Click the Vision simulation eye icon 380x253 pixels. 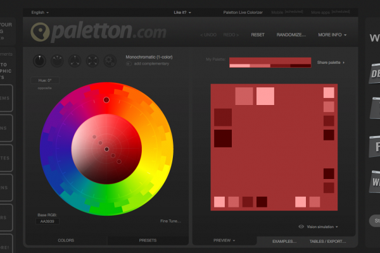[301, 226]
